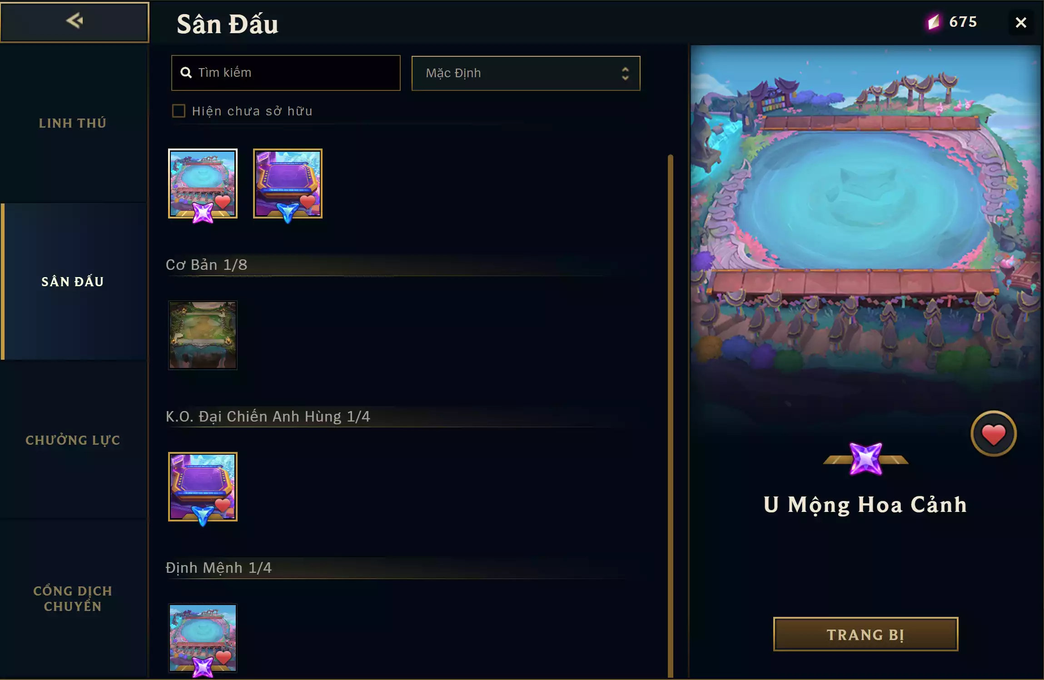This screenshot has height=680, width=1044.
Task: Click the magnifier search icon
Action: (x=186, y=73)
